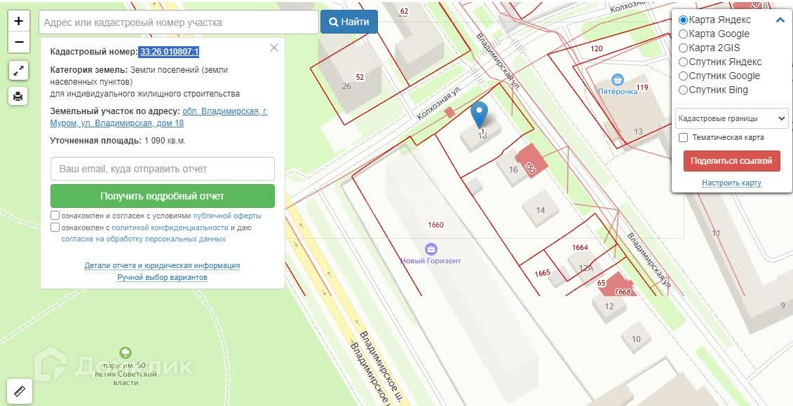The image size is (793, 406).
Task: Click parcel label 120 on map
Action: [597, 48]
